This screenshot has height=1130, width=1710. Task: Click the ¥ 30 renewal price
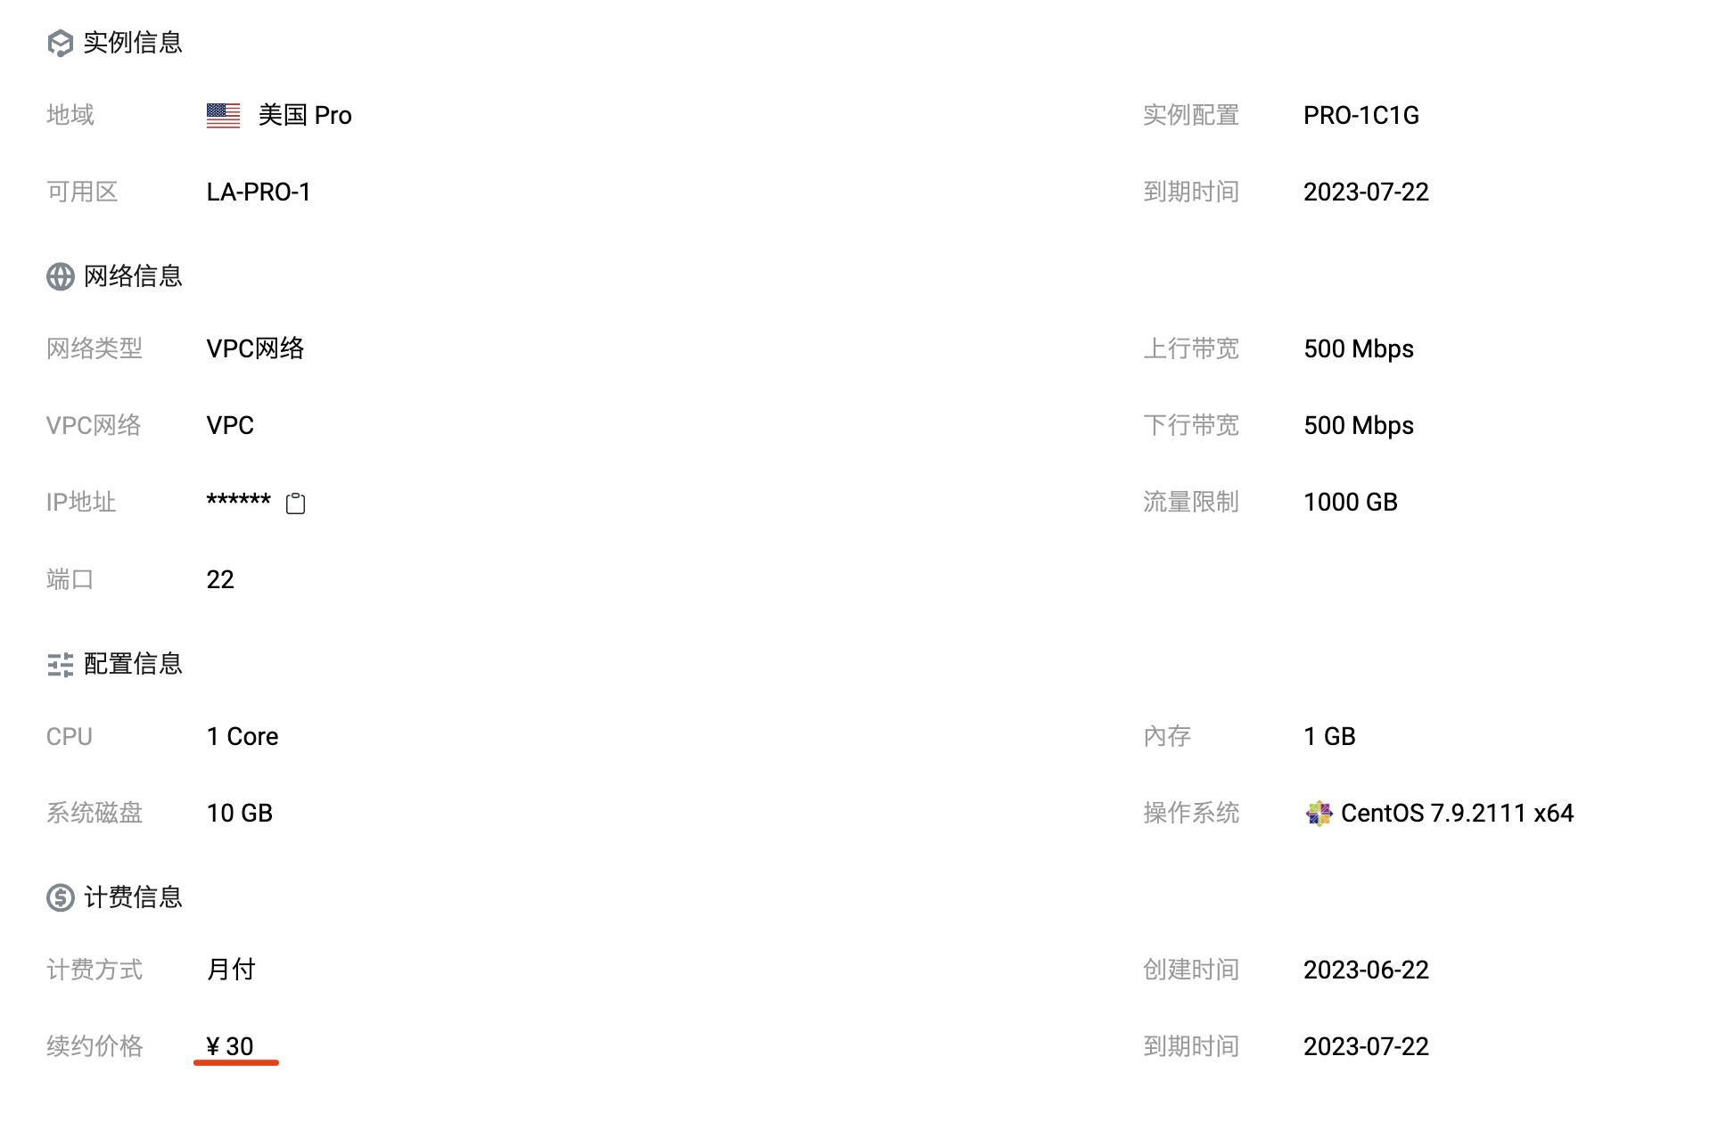pos(230,1046)
